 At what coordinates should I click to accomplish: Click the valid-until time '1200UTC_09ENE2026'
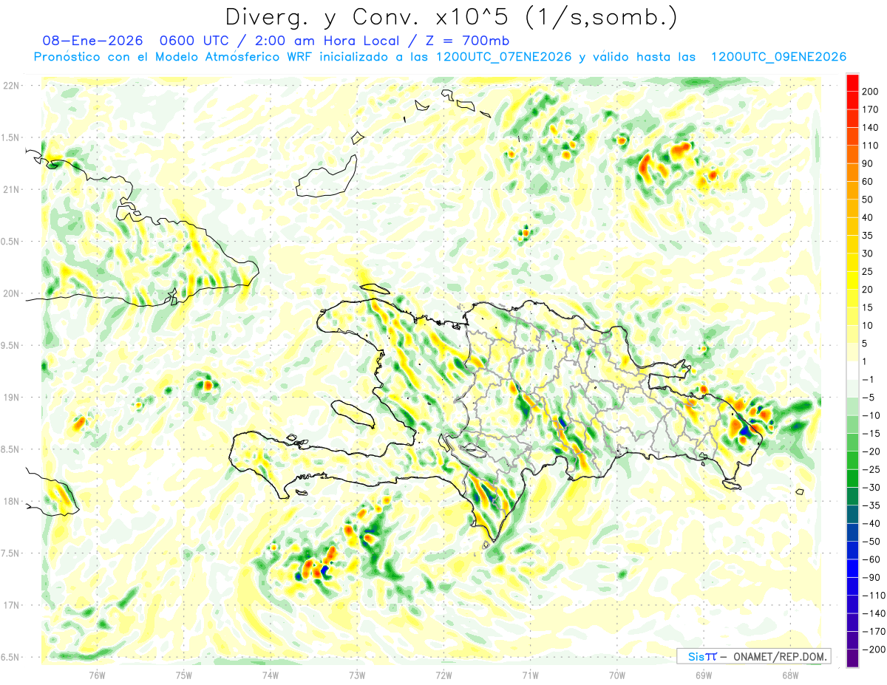pos(778,57)
